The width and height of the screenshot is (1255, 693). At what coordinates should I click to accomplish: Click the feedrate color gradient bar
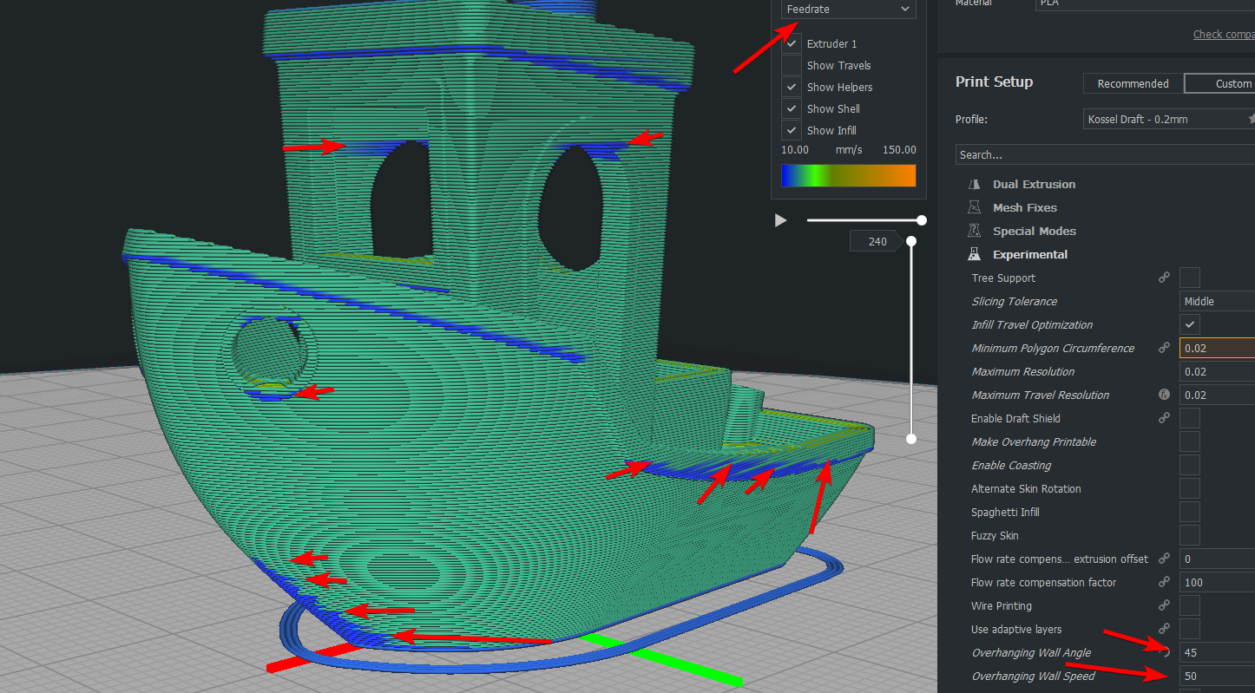(848, 175)
